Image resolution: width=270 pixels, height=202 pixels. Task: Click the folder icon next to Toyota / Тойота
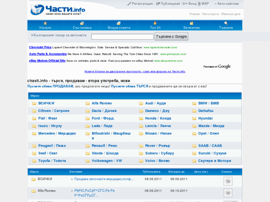[x=34, y=161]
